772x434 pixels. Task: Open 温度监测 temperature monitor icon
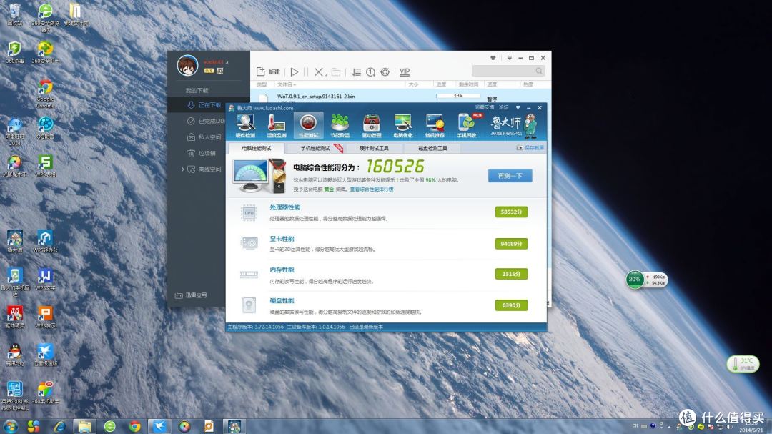(277, 126)
